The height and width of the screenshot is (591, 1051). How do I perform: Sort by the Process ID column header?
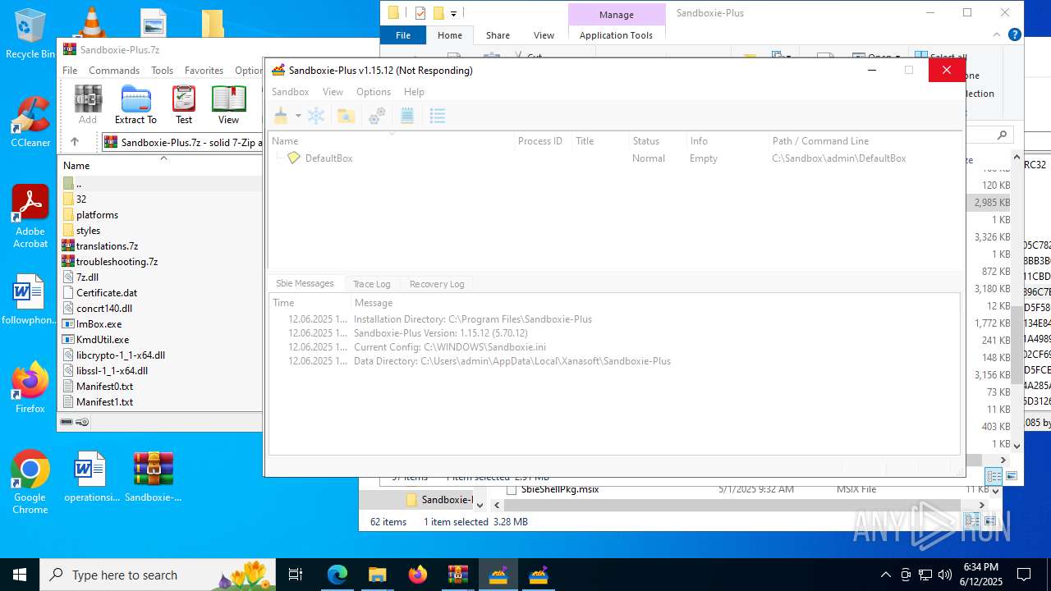click(539, 141)
